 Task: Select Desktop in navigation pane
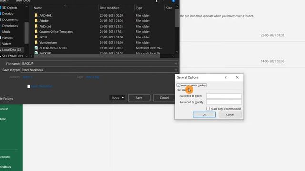pyautogui.click(x=8, y=14)
